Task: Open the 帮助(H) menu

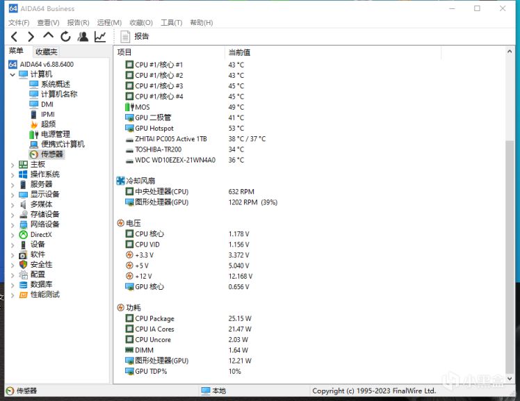Action: click(x=202, y=22)
